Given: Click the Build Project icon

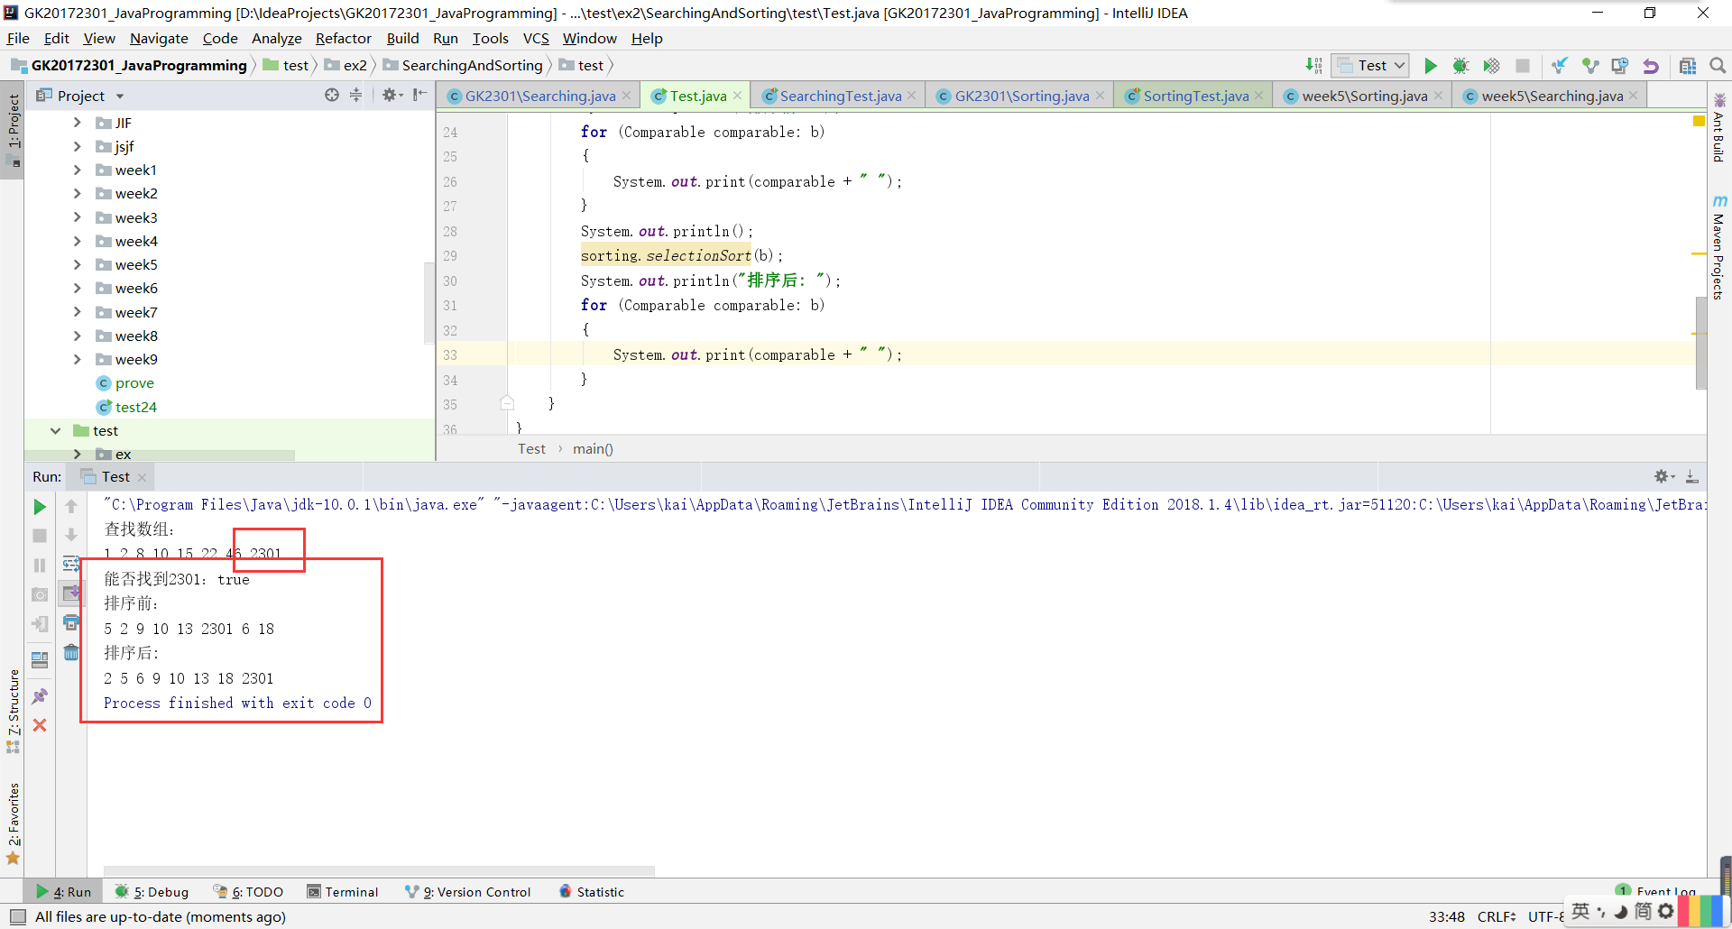Looking at the screenshot, I should [1313, 66].
